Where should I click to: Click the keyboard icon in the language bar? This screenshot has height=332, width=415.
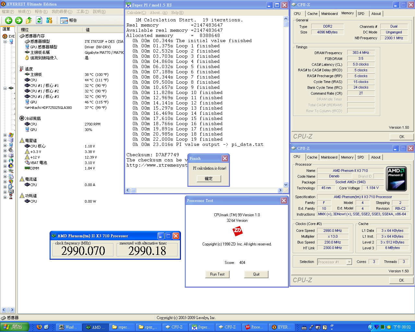[x=304, y=327]
